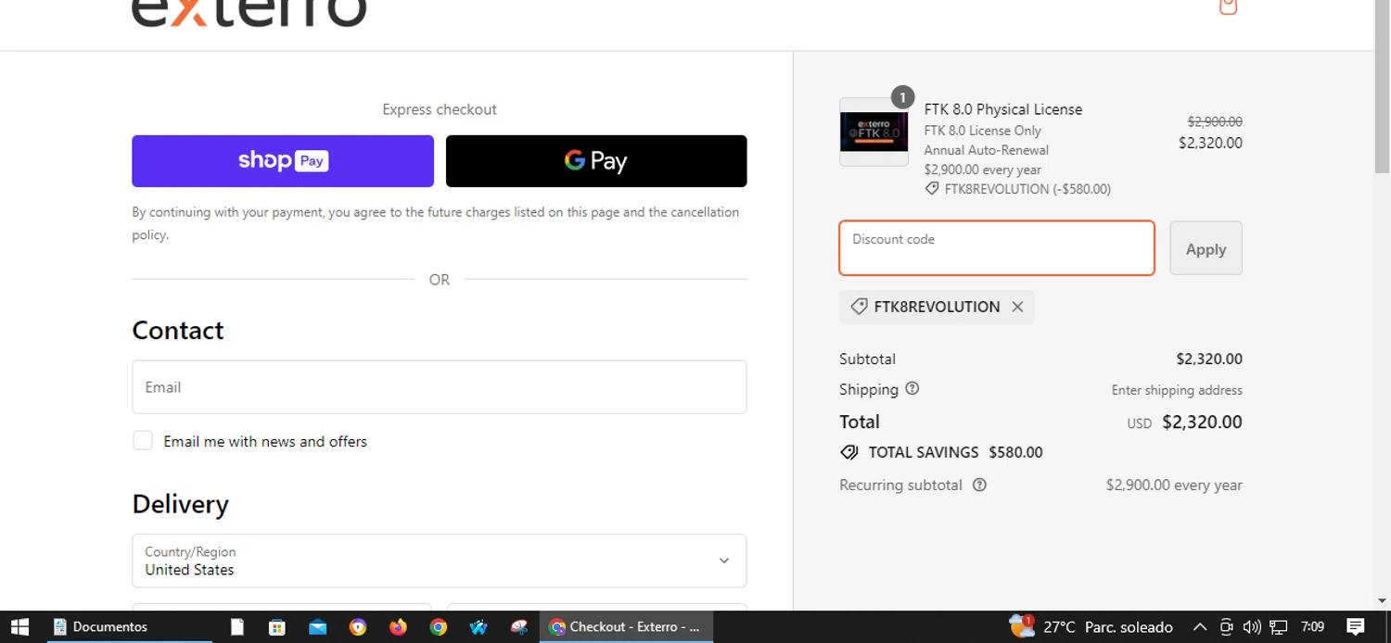Click the Exterro logo
This screenshot has width=1391, height=643.
(x=249, y=12)
